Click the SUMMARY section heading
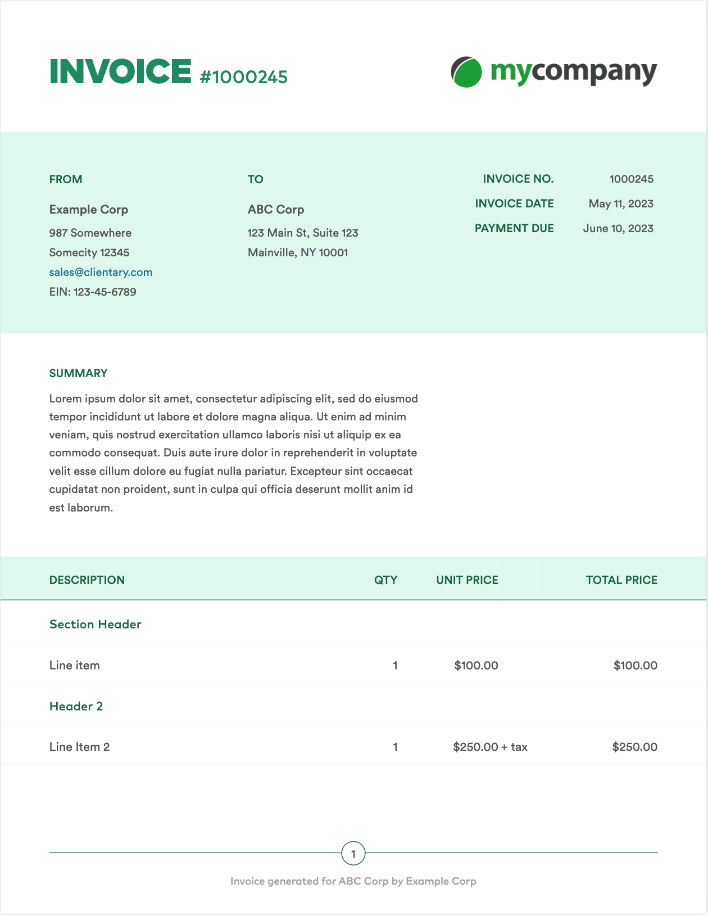This screenshot has height=915, width=708. [x=79, y=374]
